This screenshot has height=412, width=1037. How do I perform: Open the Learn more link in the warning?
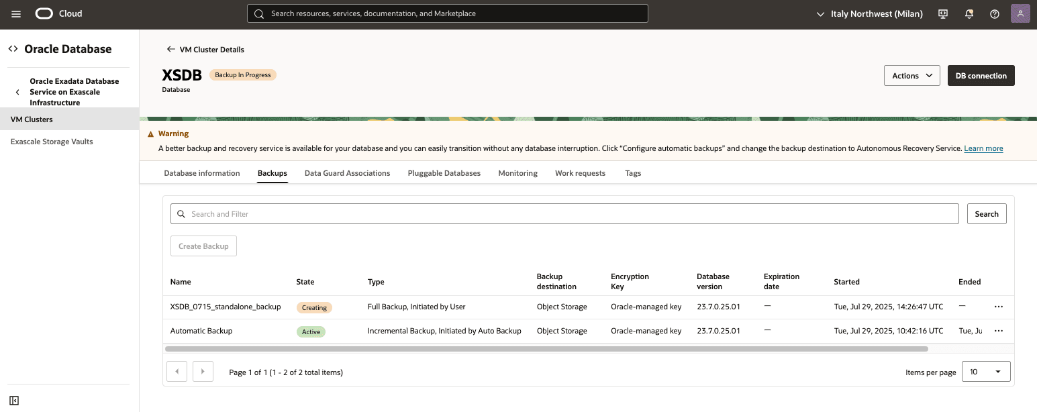click(983, 148)
